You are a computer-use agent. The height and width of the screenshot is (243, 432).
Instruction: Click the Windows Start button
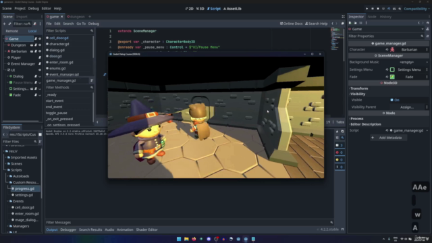[x=179, y=239]
